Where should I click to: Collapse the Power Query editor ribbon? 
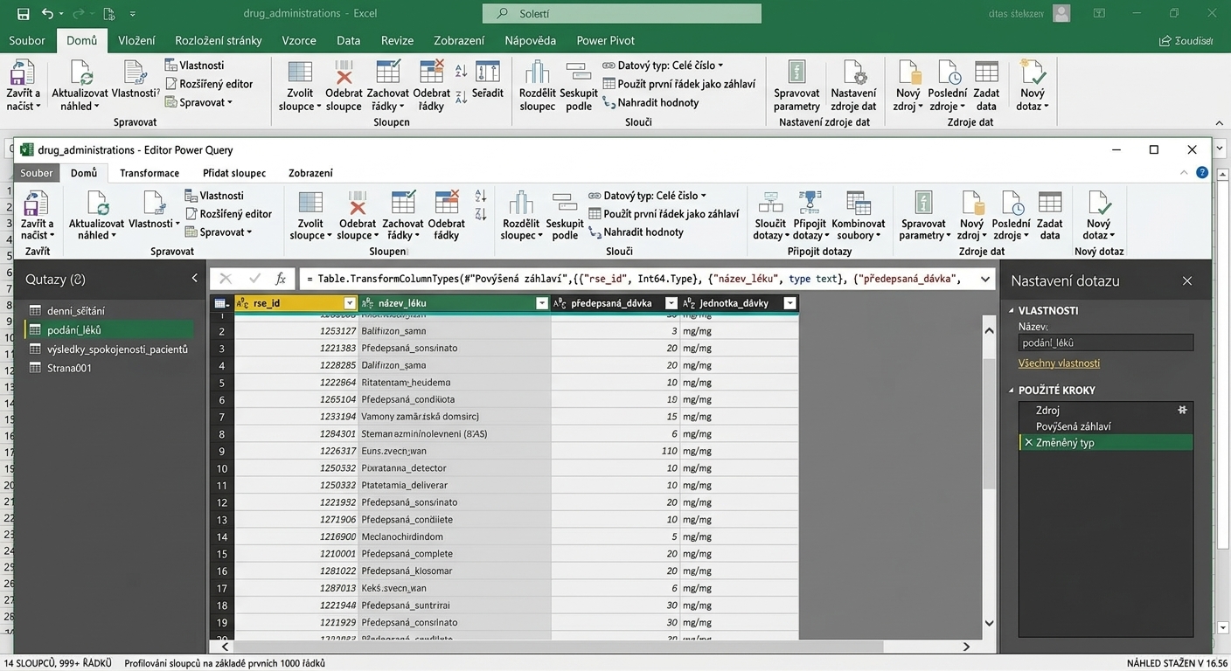(1185, 173)
